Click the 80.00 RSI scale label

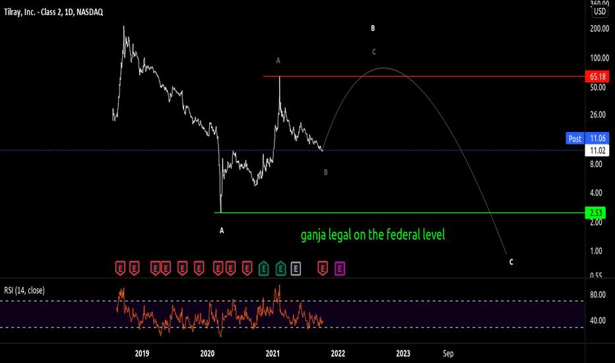pyautogui.click(x=598, y=295)
